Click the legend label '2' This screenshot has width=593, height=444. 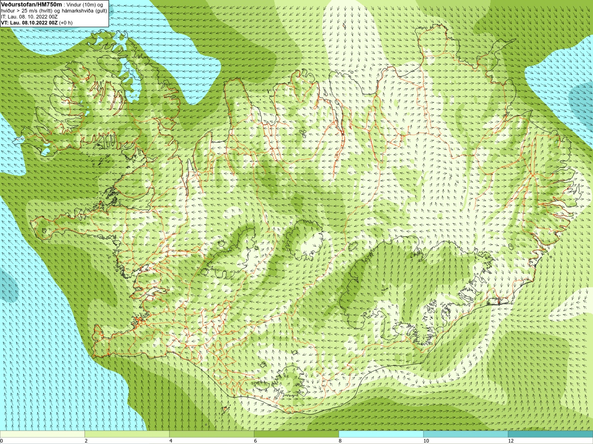pos(86,441)
